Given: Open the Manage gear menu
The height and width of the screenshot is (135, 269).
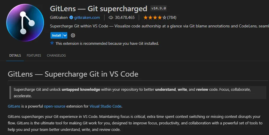Looking at the screenshot, I should tap(73, 35).
